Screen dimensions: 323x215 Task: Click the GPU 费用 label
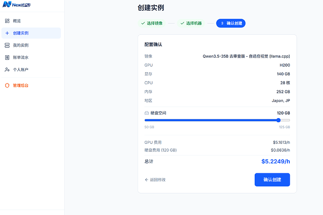(x=153, y=142)
